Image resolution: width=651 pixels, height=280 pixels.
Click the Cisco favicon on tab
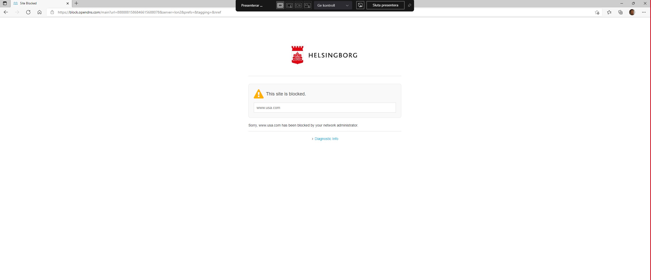(16, 3)
